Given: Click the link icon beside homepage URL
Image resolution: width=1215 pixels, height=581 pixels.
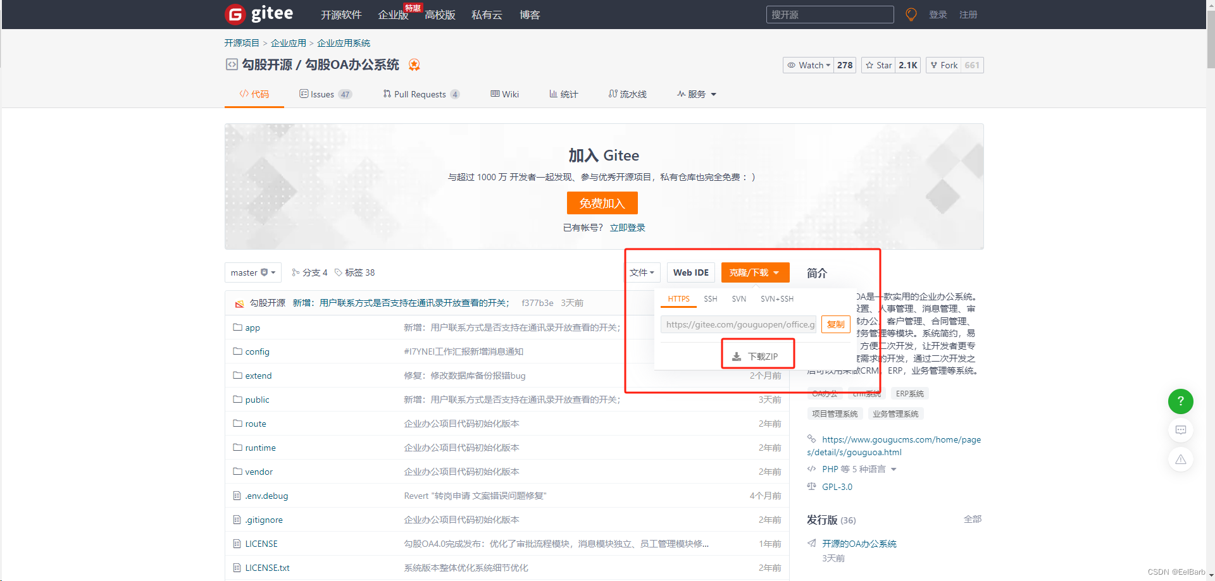Looking at the screenshot, I should tap(812, 439).
